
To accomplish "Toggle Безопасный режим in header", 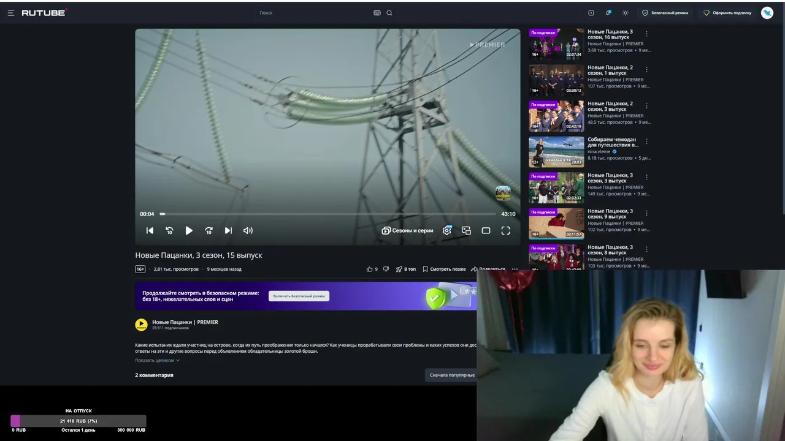I will pyautogui.click(x=665, y=13).
